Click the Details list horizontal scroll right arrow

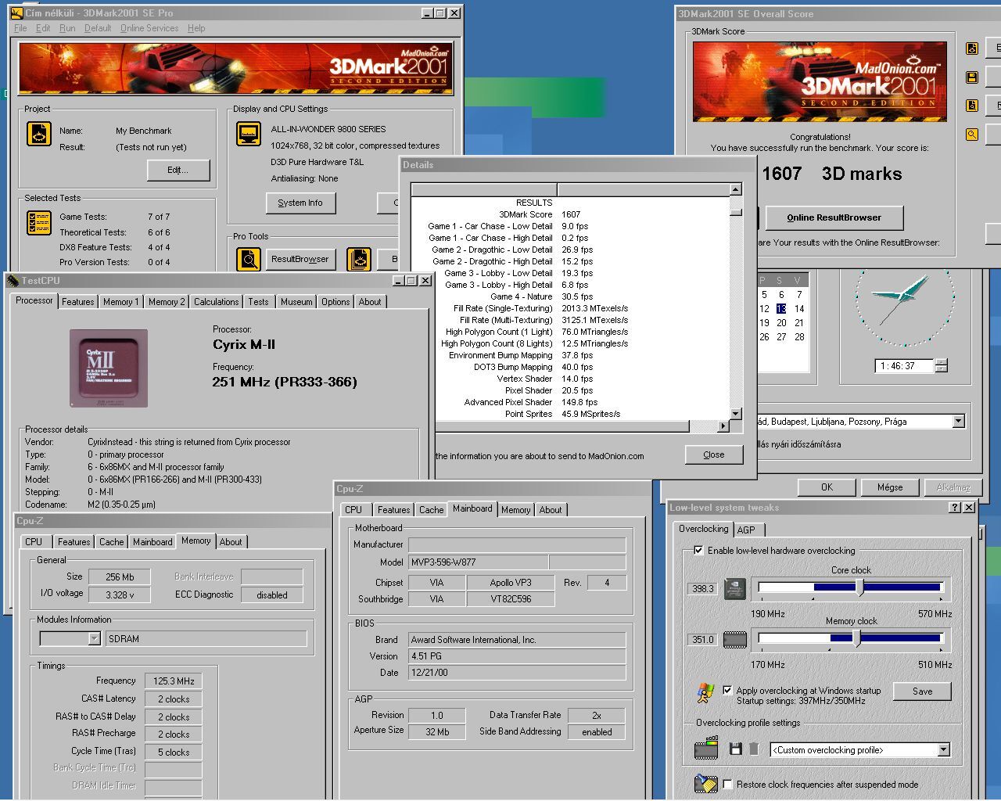tap(723, 426)
